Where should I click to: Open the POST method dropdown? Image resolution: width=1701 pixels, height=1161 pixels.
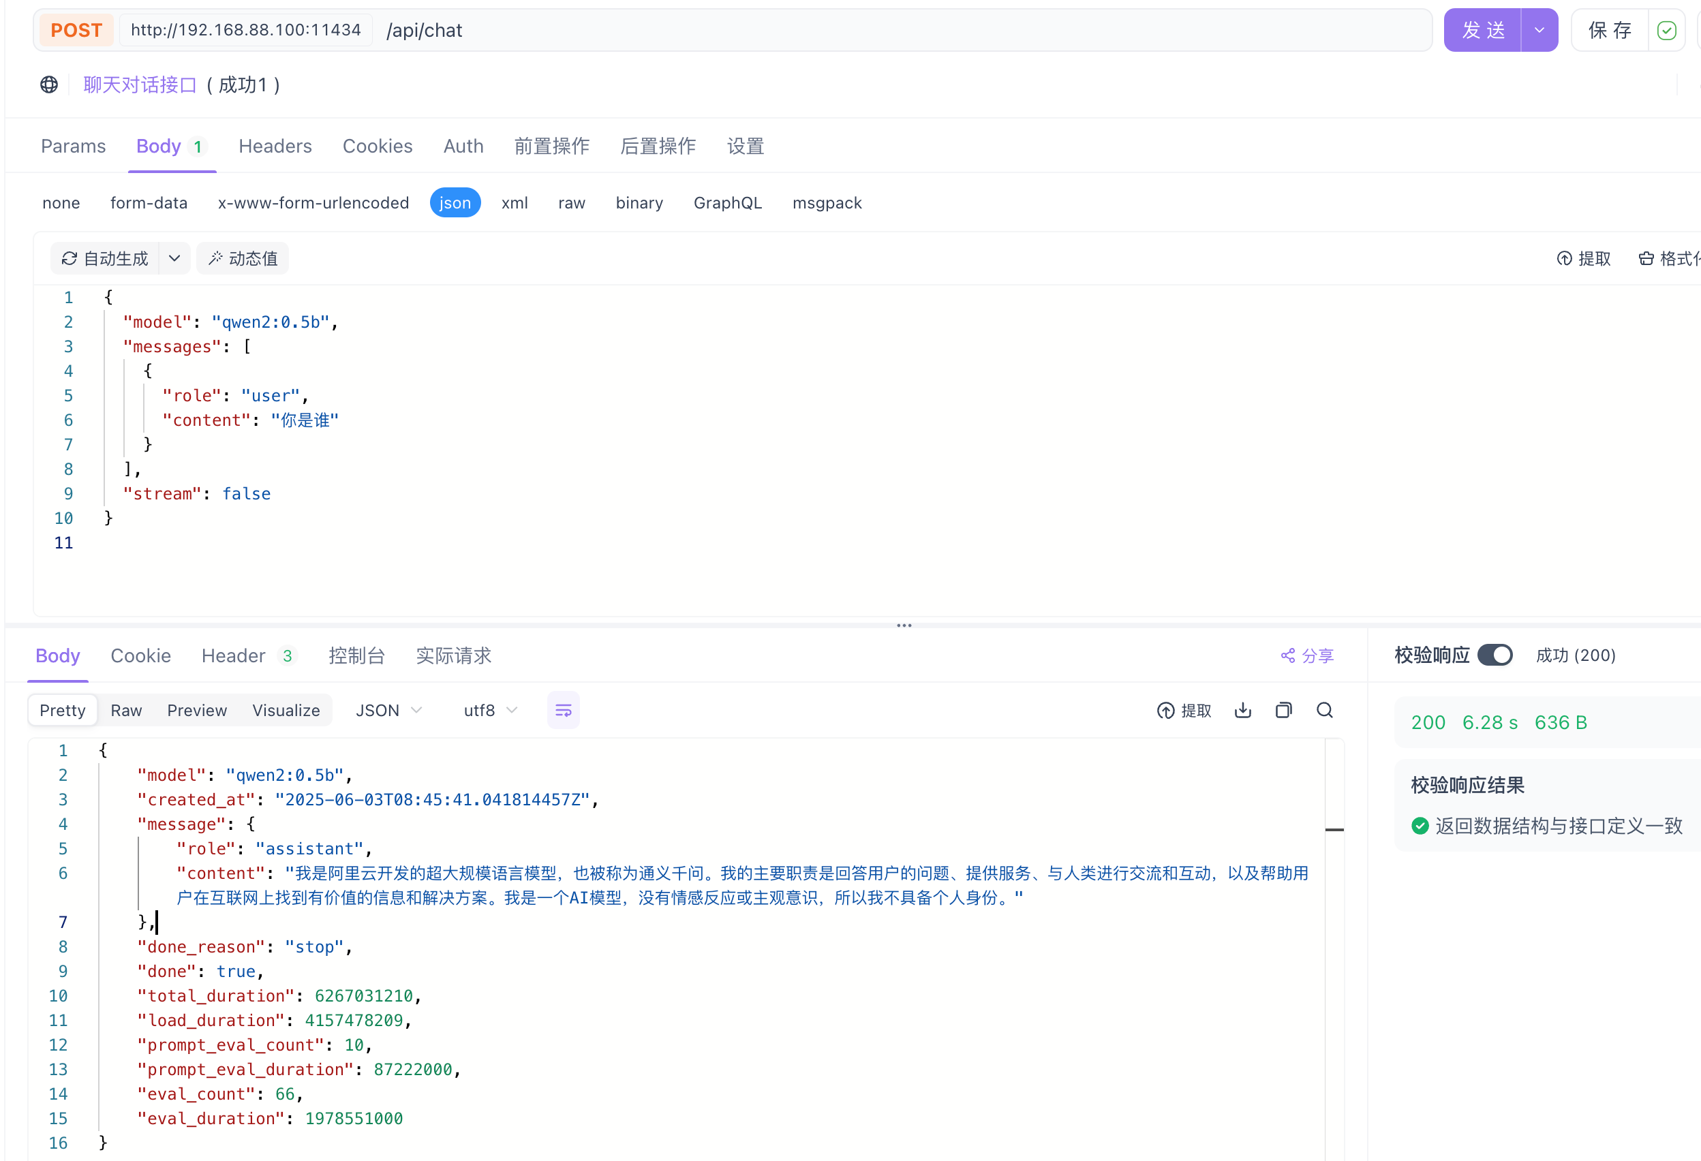point(76,30)
